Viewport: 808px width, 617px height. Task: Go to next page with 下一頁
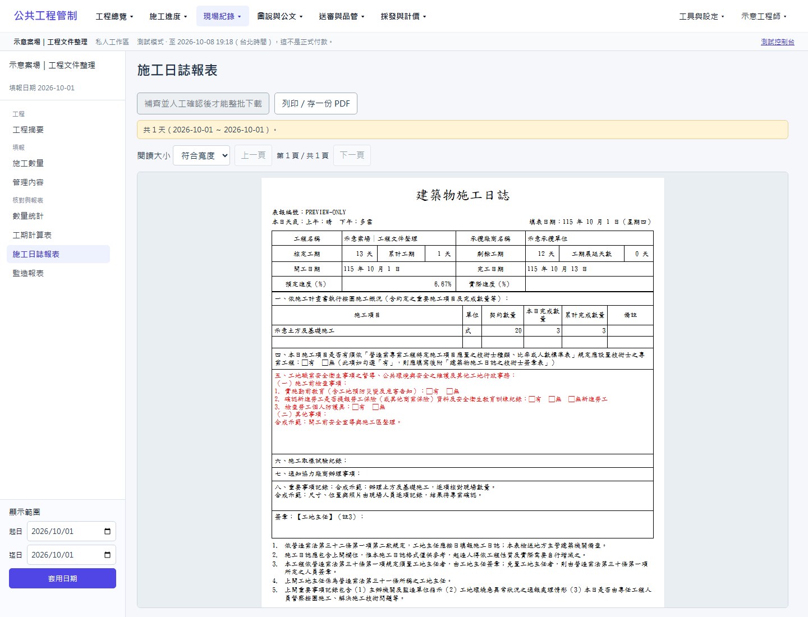352,155
